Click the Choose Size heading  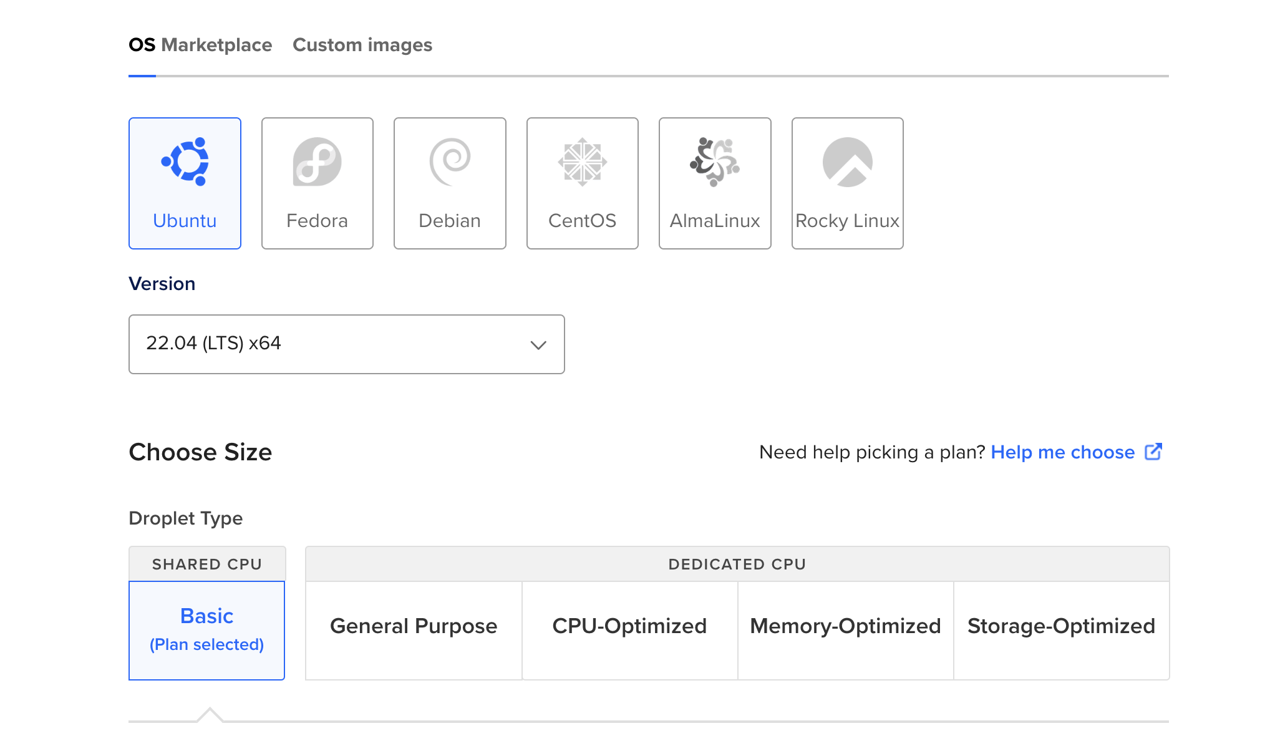pos(200,452)
